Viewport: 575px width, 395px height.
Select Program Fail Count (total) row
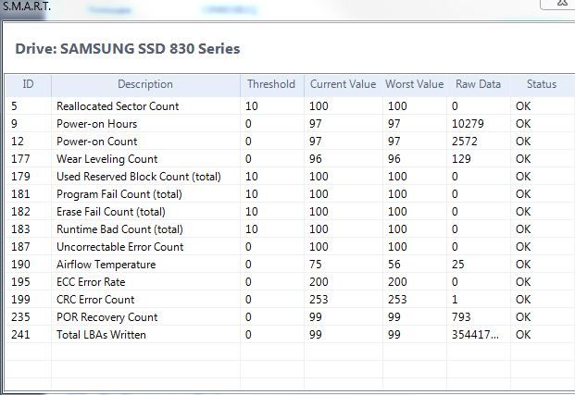tap(290, 194)
